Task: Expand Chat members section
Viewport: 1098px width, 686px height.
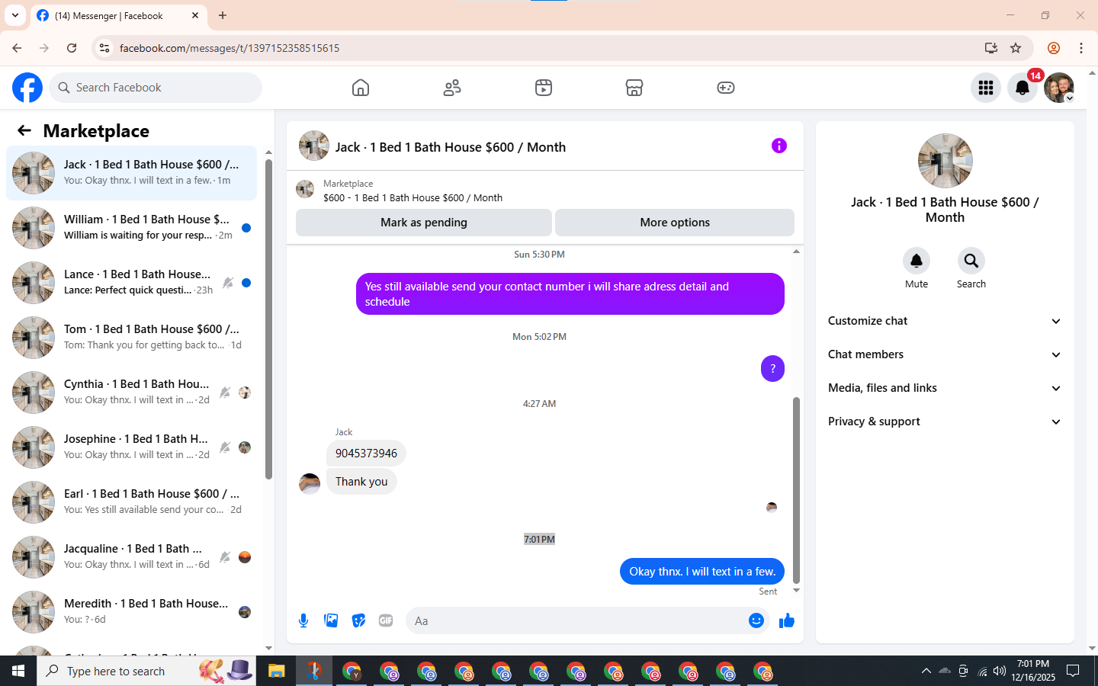Action: tap(945, 354)
